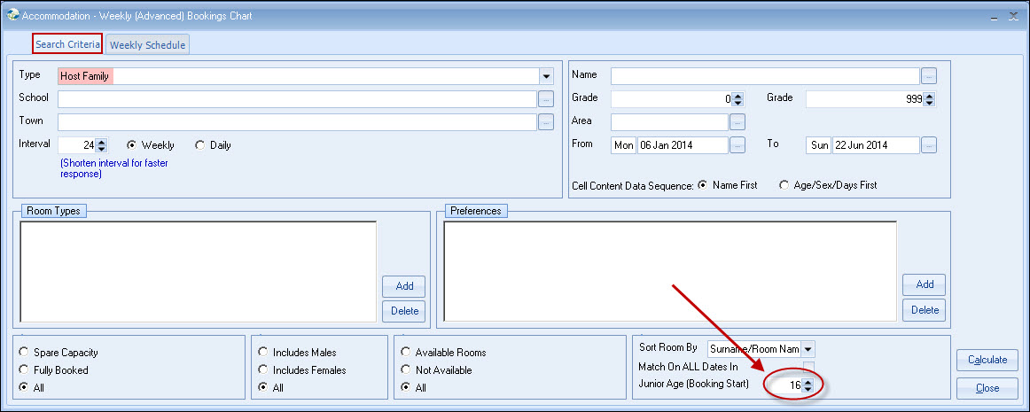
Task: Click the browse button next to Town field
Action: (x=546, y=122)
